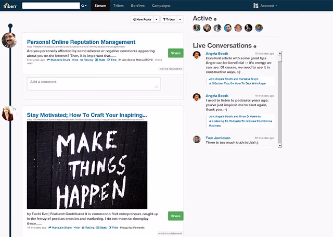
Task: Click the top search input field
Action: (51, 6)
